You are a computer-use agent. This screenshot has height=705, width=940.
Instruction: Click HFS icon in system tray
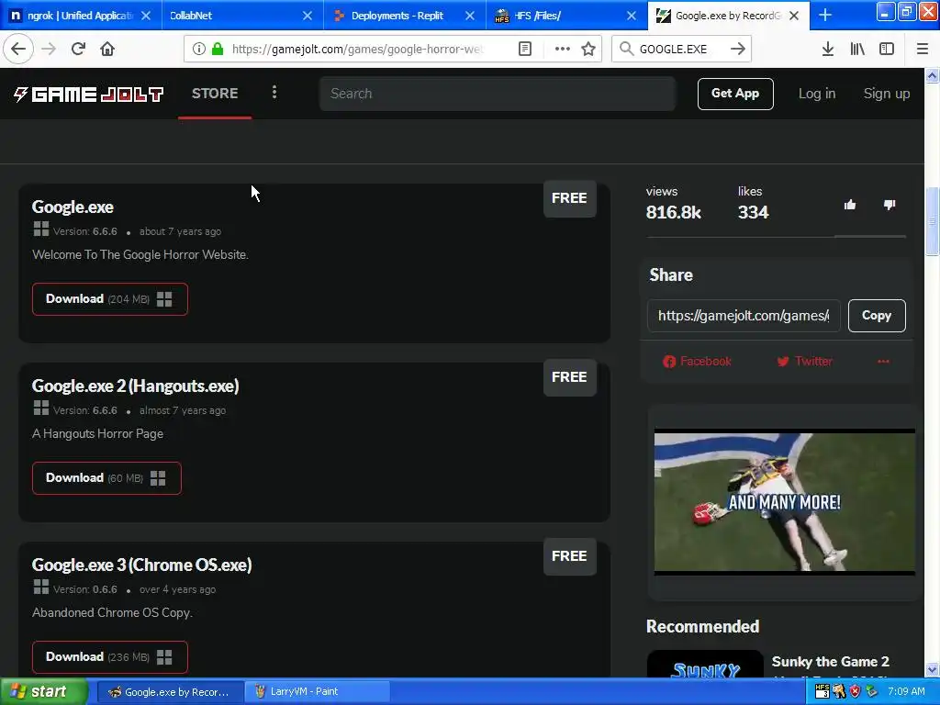click(822, 691)
